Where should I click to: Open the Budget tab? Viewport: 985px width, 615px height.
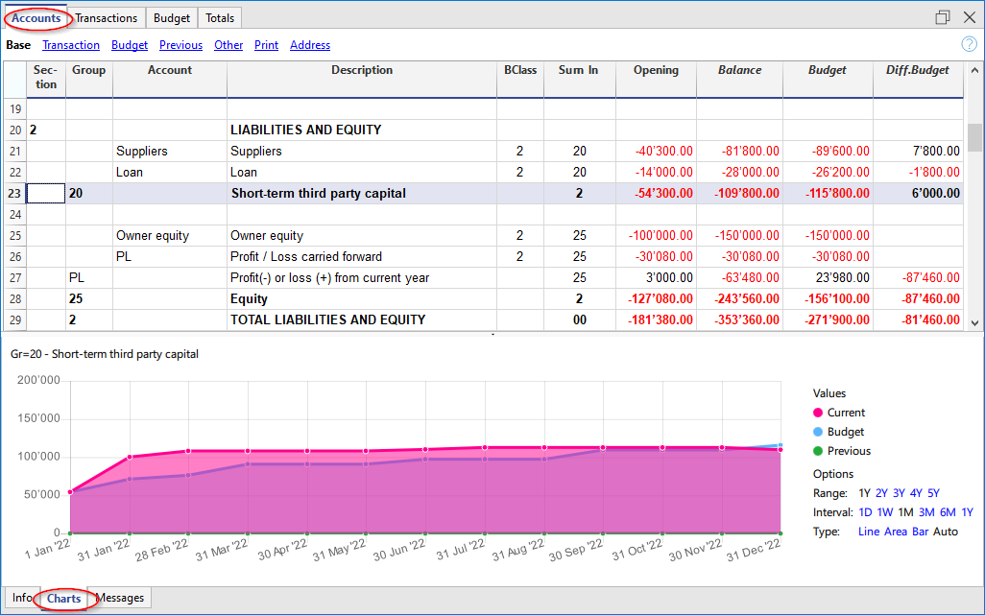coord(173,18)
